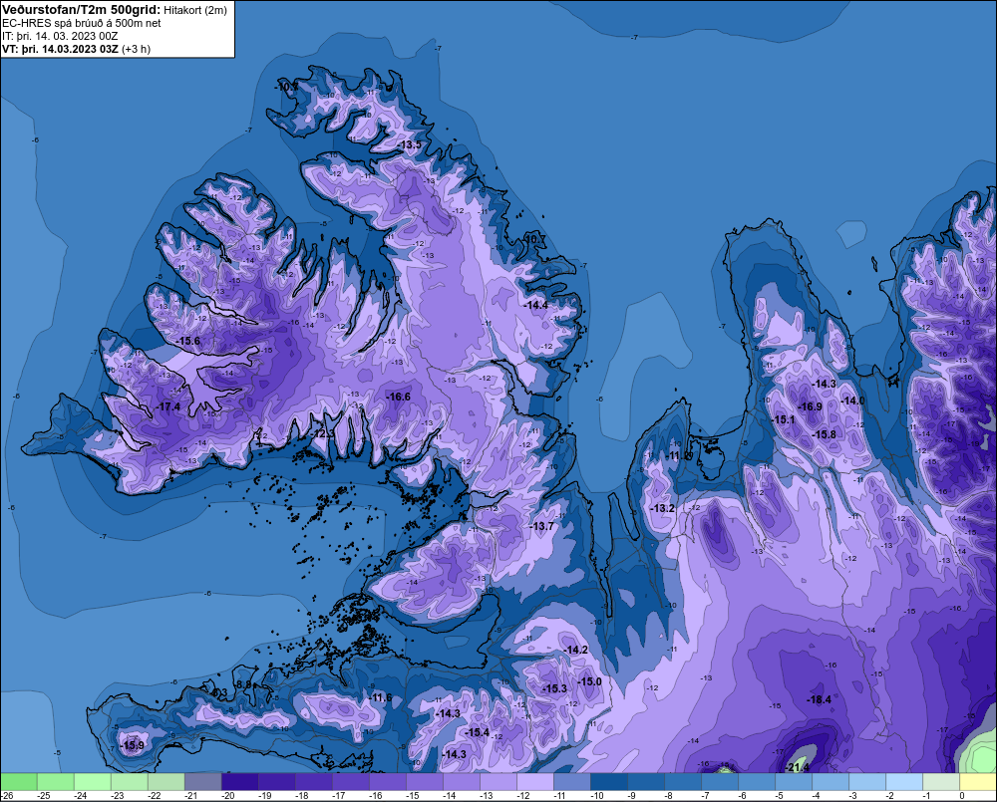997x802 pixels.
Task: Select the green legend swatch between -26 and -25
Action: (x=19, y=781)
